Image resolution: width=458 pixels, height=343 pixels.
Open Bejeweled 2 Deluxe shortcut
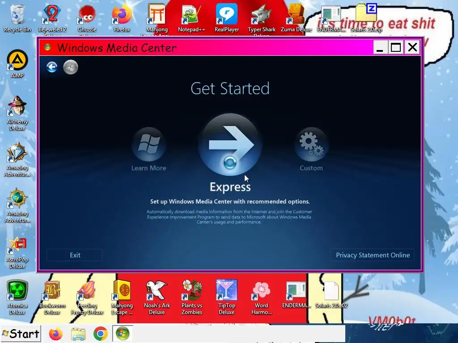tap(52, 19)
